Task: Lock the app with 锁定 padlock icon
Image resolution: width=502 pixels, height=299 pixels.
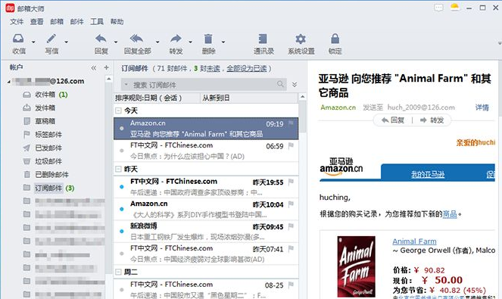Action: tap(335, 39)
